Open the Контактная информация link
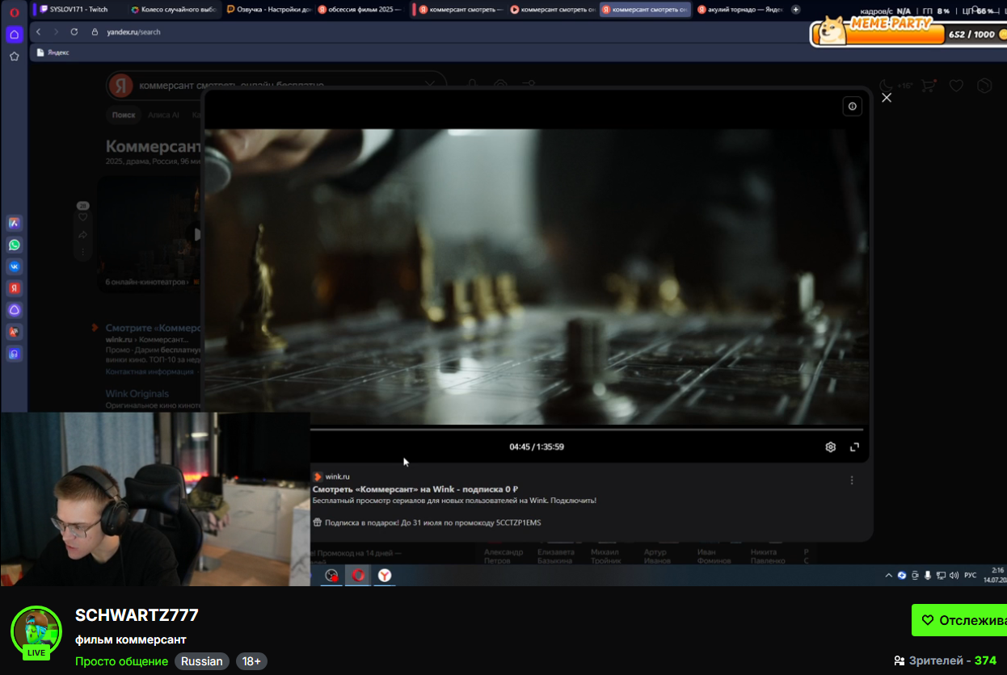The width and height of the screenshot is (1007, 675). tap(149, 371)
